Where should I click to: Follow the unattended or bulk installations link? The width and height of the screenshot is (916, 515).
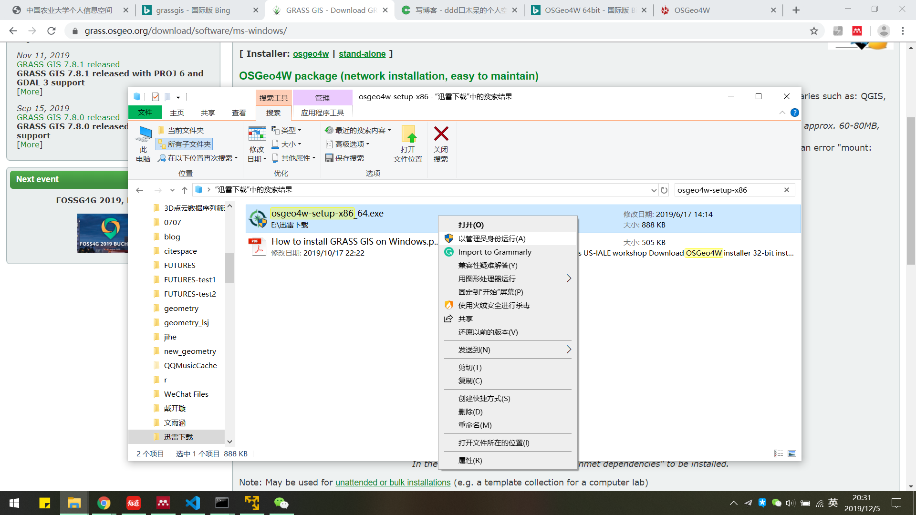point(393,483)
